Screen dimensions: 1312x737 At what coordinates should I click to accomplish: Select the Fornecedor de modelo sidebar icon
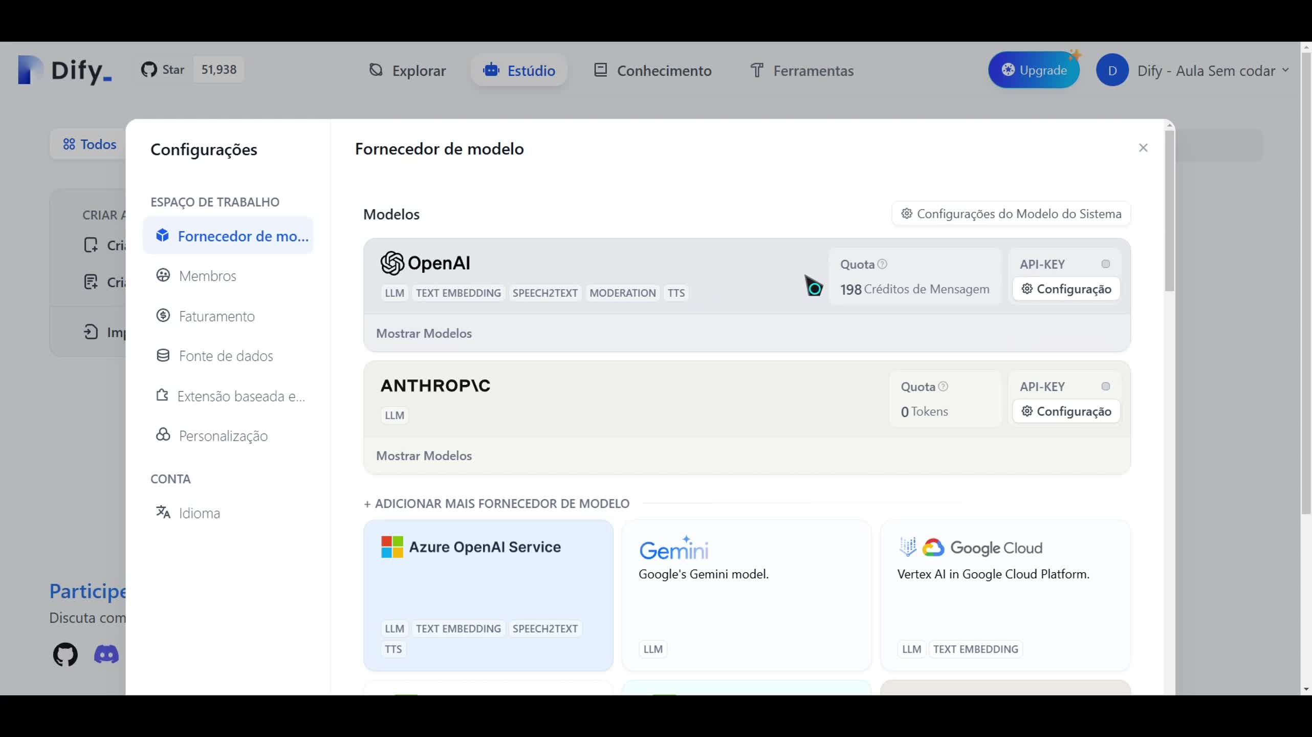coord(163,235)
